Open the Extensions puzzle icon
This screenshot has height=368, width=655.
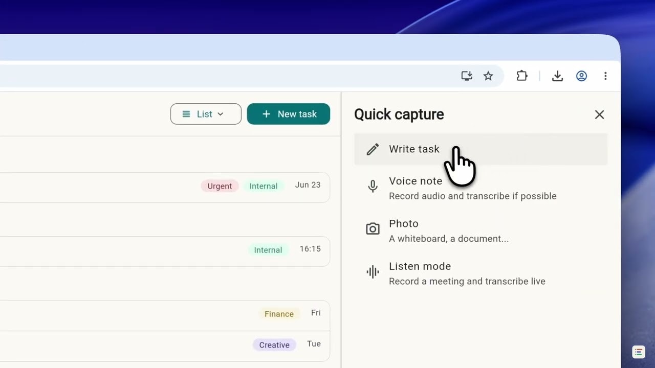coord(521,76)
